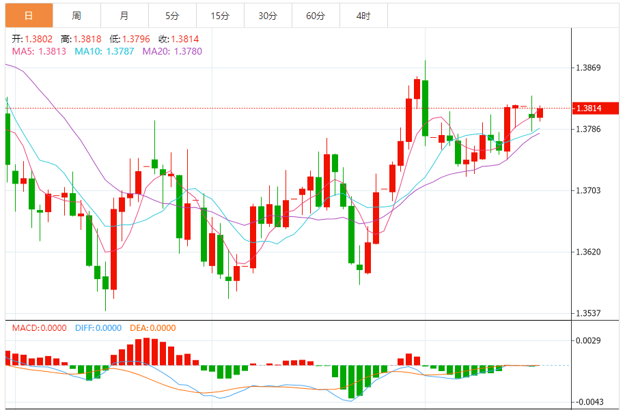Click the red 1.3814 current price tag
The height and width of the screenshot is (410, 625).
click(x=596, y=108)
